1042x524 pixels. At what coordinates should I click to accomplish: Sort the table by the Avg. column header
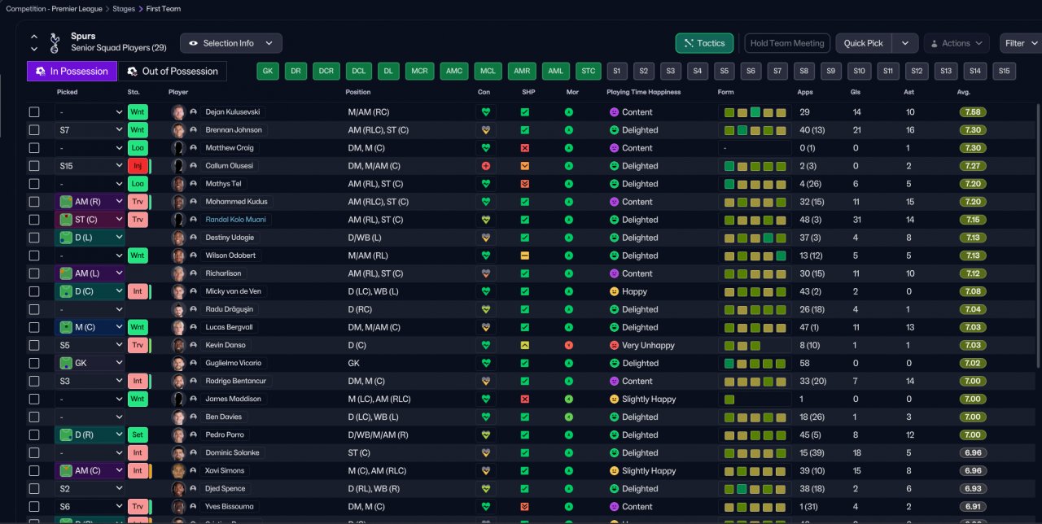click(964, 92)
